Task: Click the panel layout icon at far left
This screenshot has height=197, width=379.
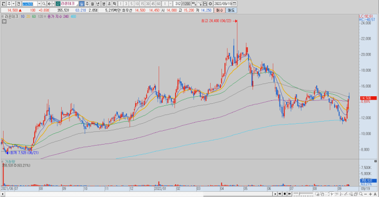Action: tap(3, 4)
